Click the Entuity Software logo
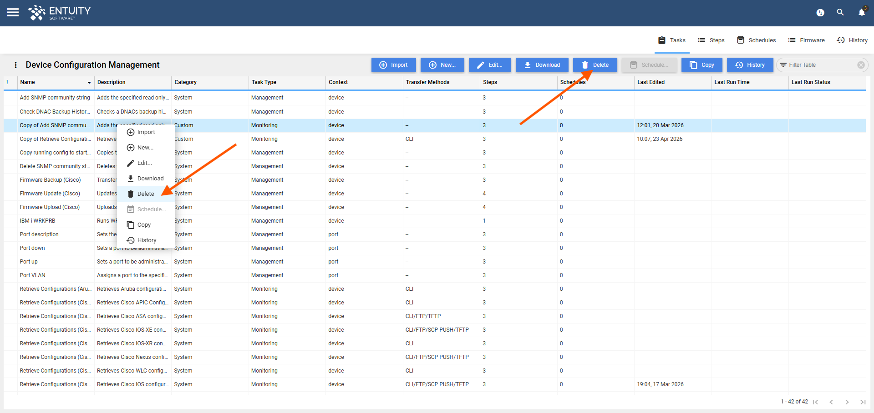The width and height of the screenshot is (874, 413). [x=60, y=13]
